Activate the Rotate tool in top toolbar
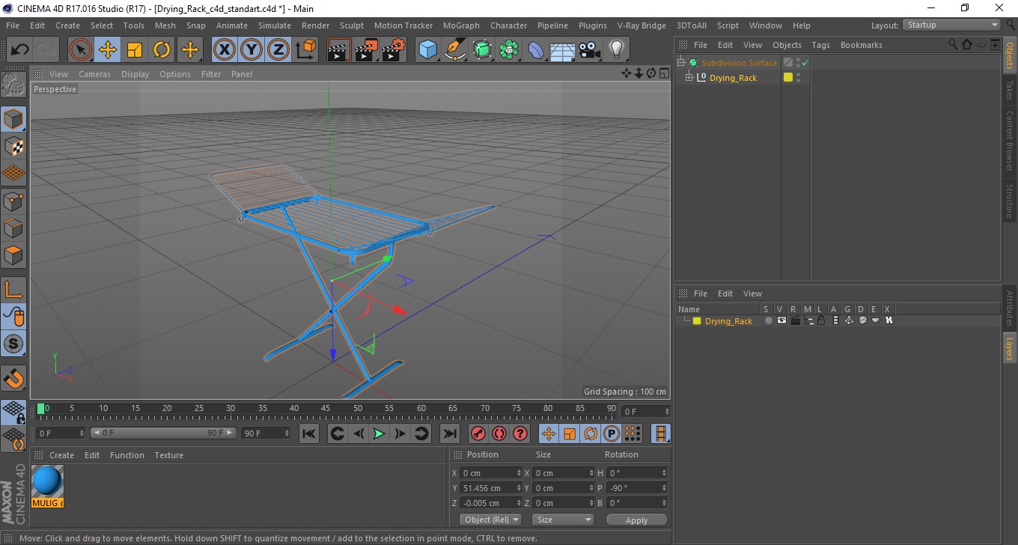 tap(162, 50)
